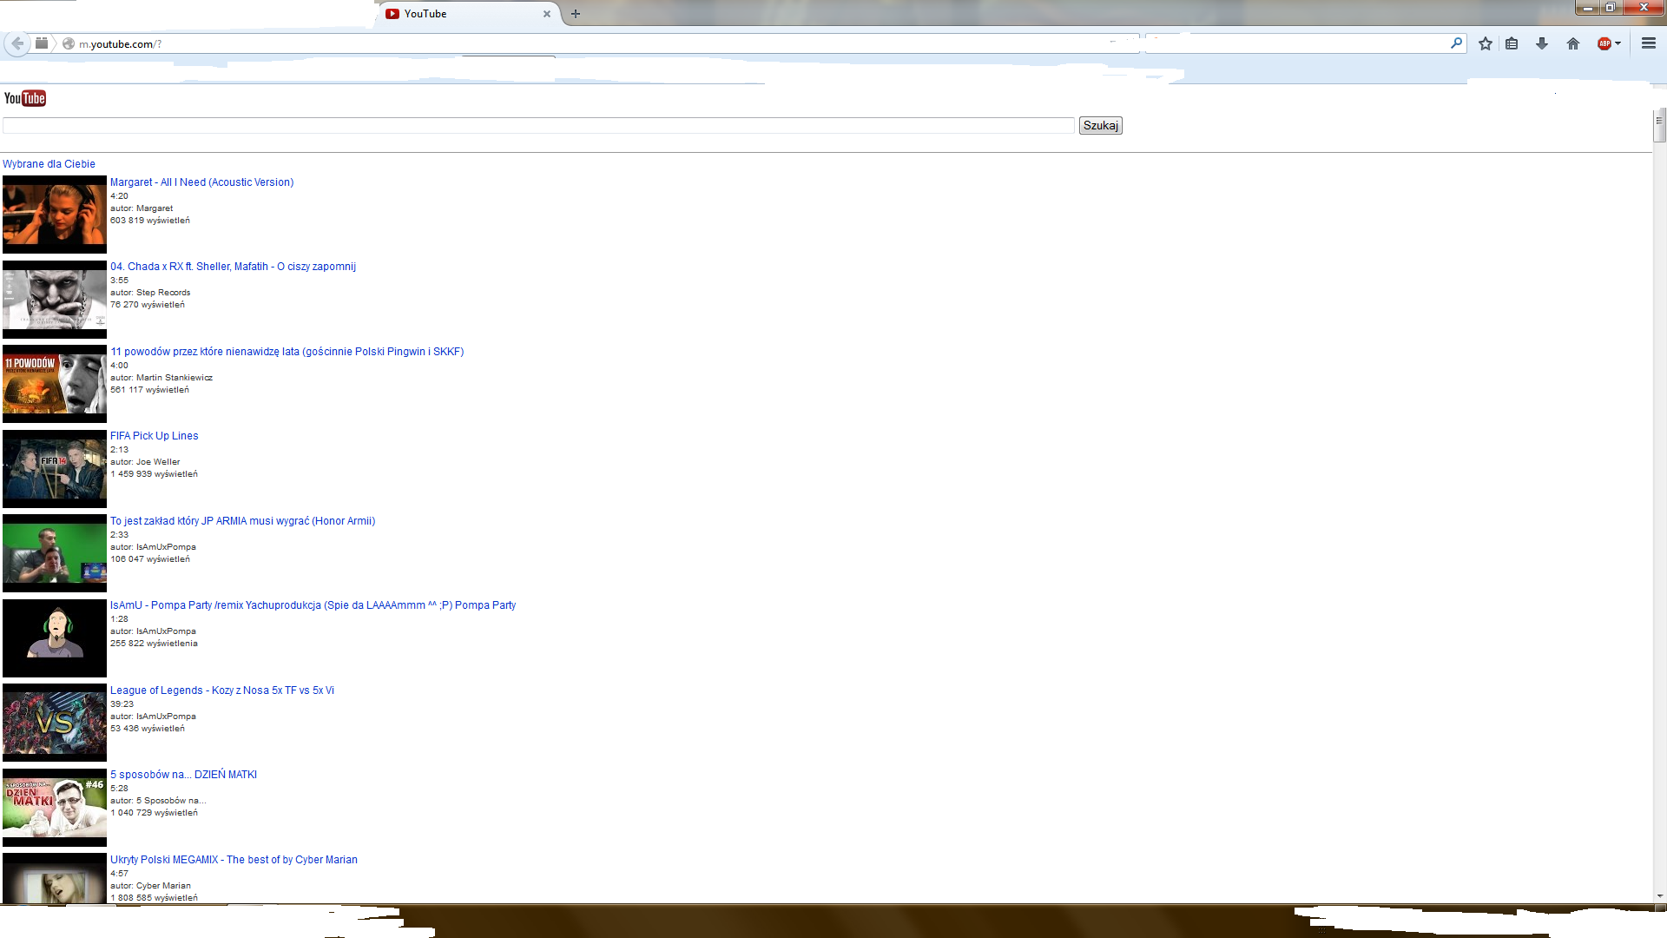The height and width of the screenshot is (938, 1667).
Task: Click the duration text 39:23
Action: coord(122,704)
